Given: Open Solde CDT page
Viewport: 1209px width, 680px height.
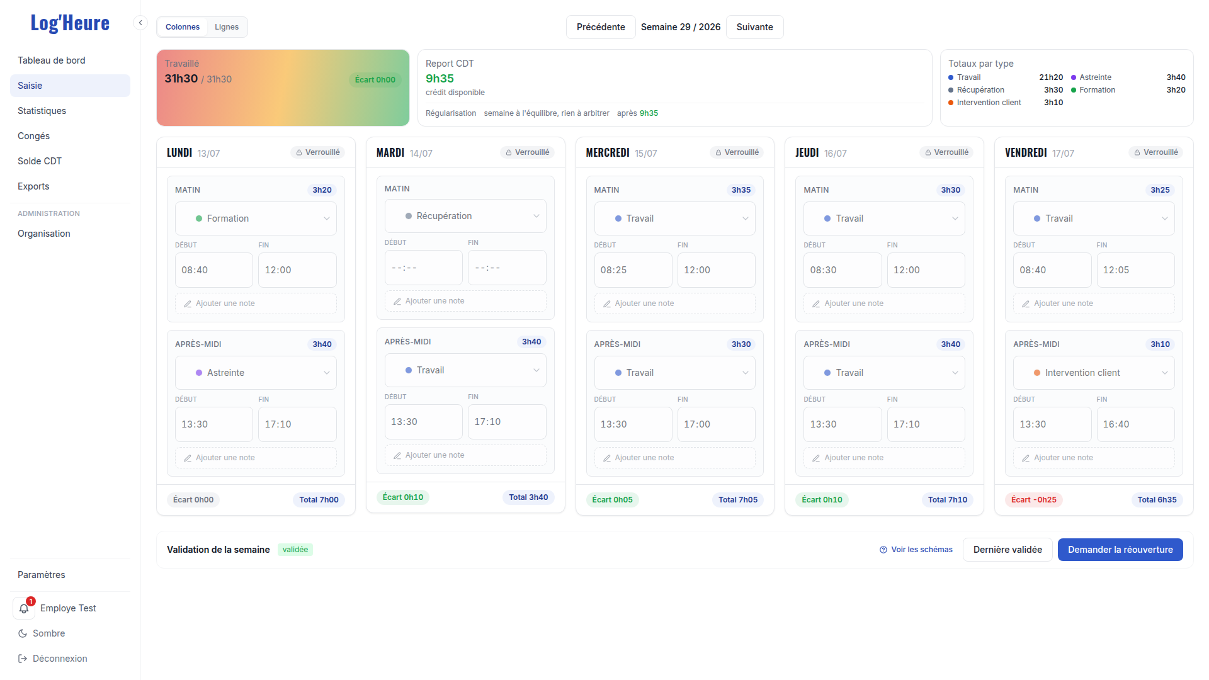Looking at the screenshot, I should pyautogui.click(x=70, y=161).
